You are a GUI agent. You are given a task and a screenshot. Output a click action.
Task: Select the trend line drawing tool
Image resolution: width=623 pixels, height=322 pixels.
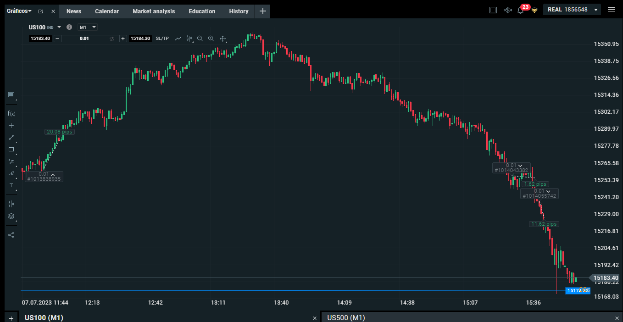tap(11, 137)
